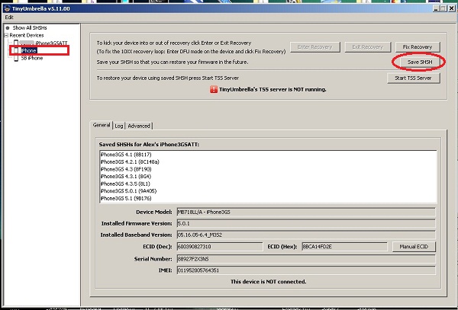The width and height of the screenshot is (458, 310).
Task: Click the 'TSS server is NOT running' status text
Action: pyautogui.click(x=273, y=89)
